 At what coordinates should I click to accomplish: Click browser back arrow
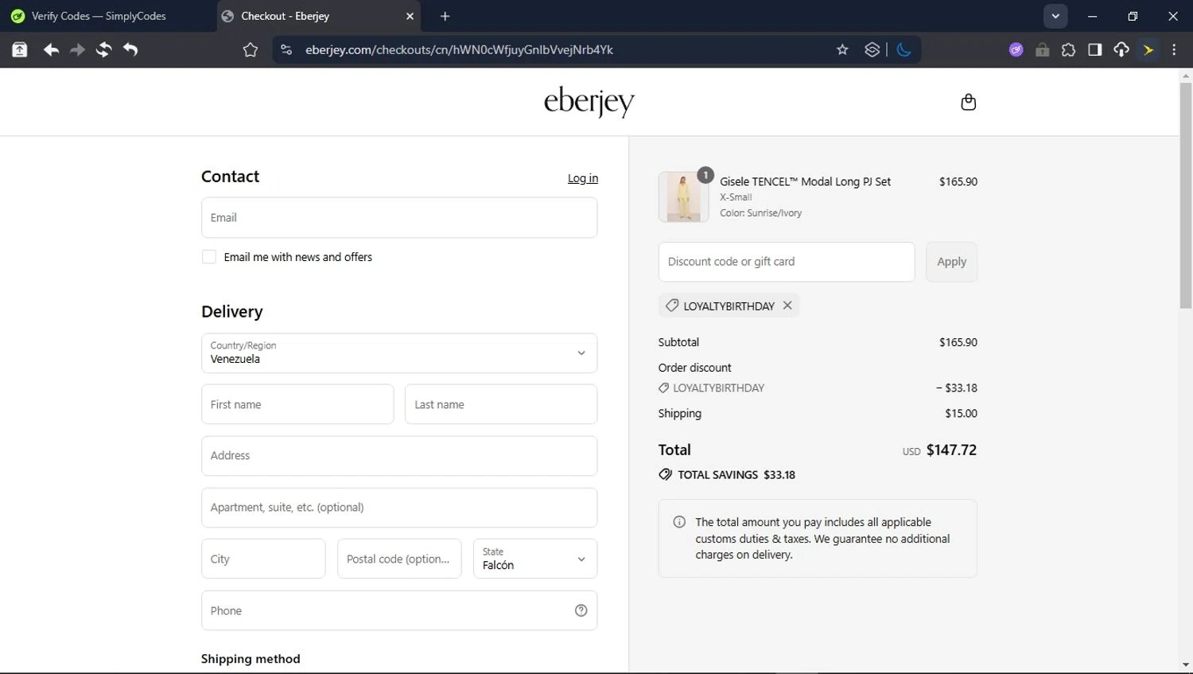51,49
